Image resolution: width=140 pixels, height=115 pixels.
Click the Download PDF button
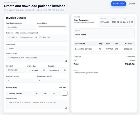click(x=118, y=4)
